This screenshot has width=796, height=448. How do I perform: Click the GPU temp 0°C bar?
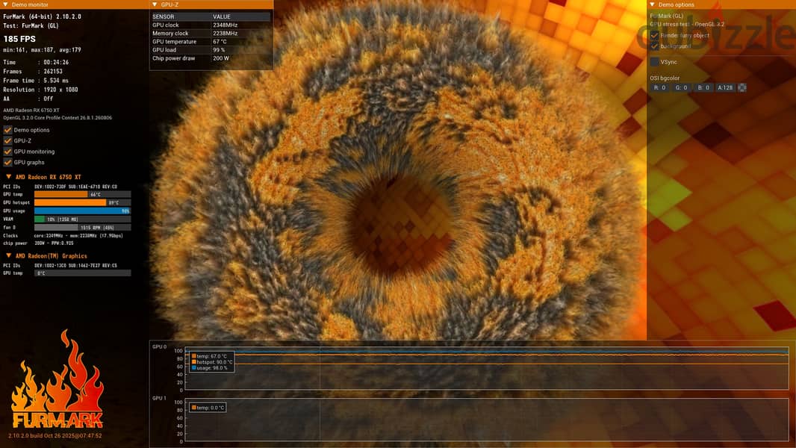[82, 273]
